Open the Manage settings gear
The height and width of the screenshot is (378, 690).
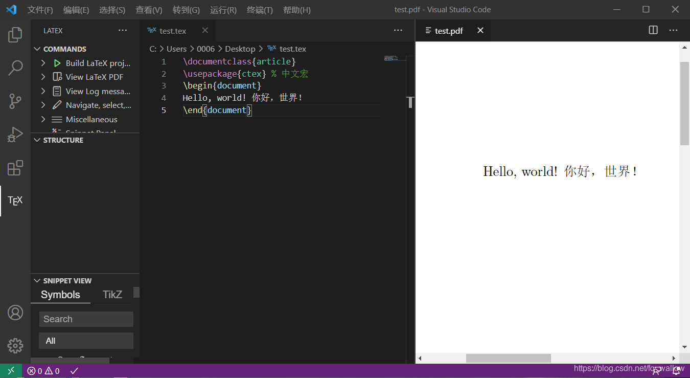point(15,346)
